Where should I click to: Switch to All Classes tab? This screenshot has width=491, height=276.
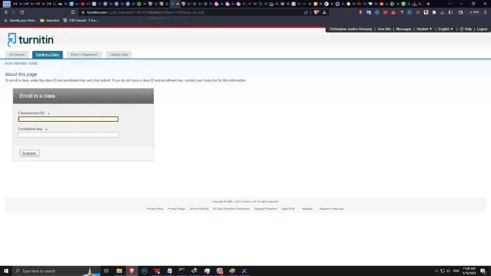[17, 54]
